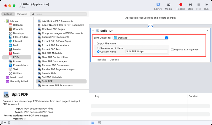Viewport: 212px width, 125px height.
Task: Select New PDF from Images action
Action: click(54, 61)
